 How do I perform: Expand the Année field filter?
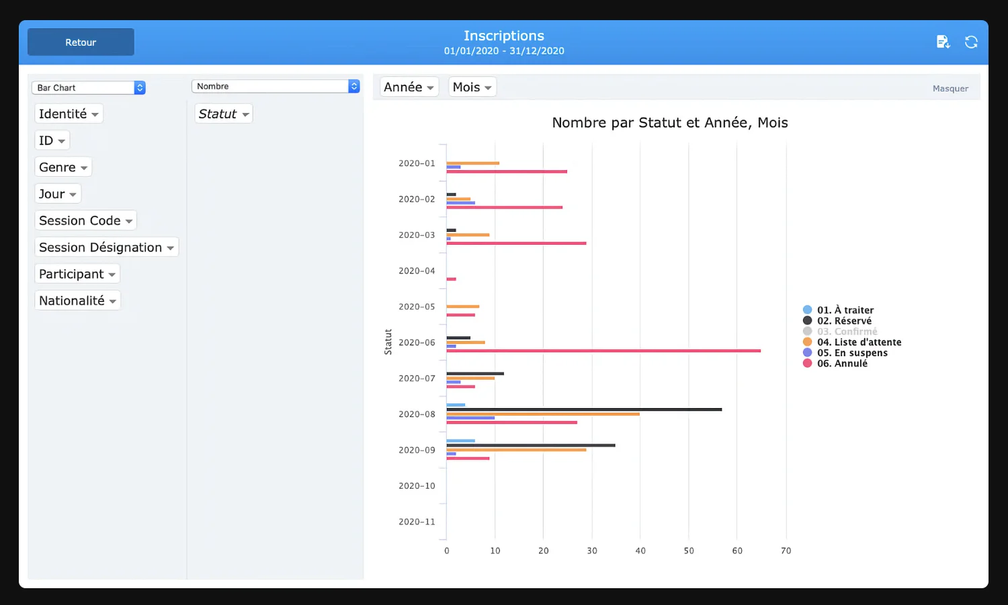coord(430,88)
